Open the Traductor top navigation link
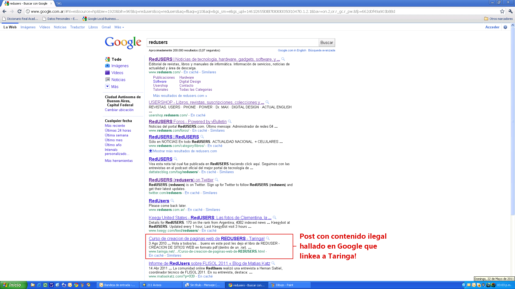 coord(78,27)
